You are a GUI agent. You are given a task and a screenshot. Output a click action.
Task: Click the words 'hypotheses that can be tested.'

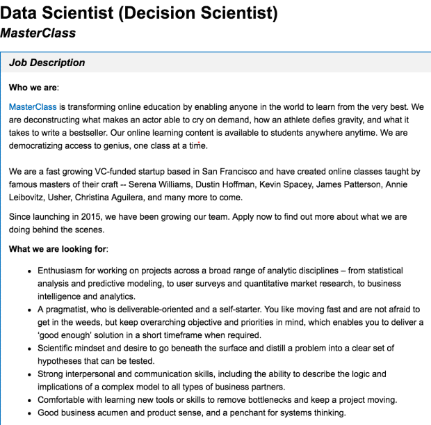(96, 361)
